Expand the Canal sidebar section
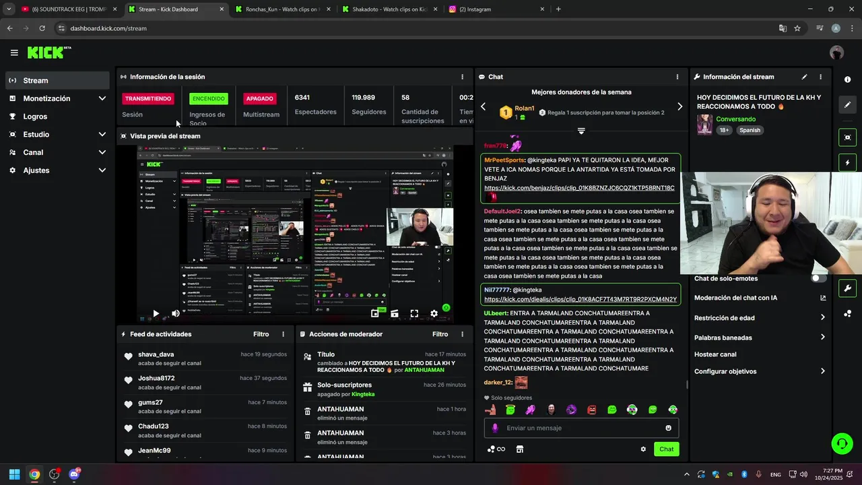862x485 pixels. (57, 152)
